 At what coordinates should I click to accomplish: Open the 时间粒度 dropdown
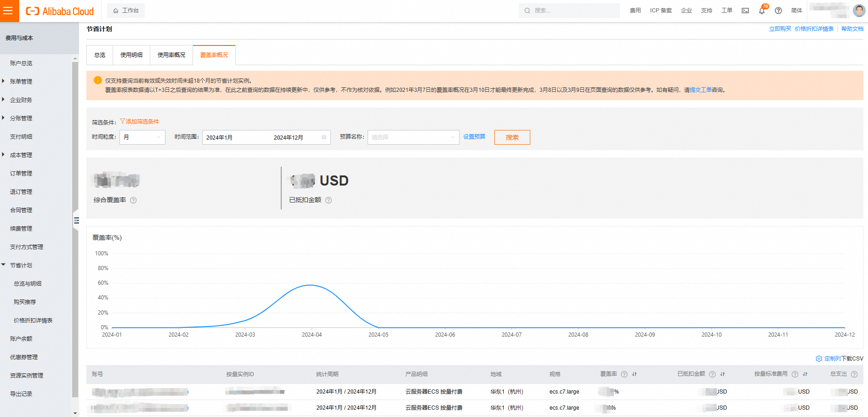click(142, 137)
